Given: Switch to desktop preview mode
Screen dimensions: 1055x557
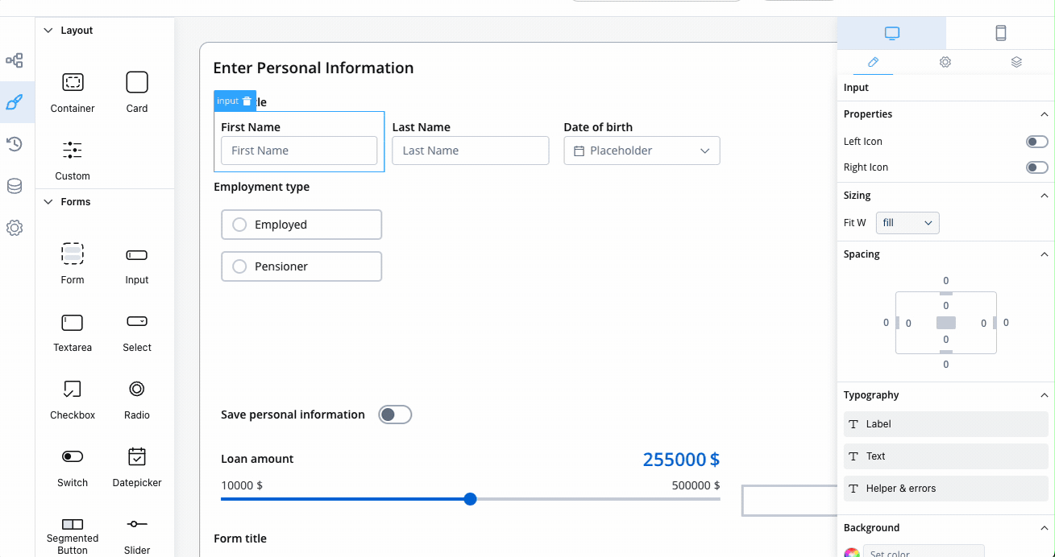Looking at the screenshot, I should [x=891, y=33].
